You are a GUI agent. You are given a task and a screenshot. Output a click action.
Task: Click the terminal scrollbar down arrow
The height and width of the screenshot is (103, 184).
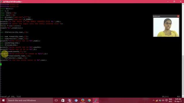pyautogui.click(x=183, y=96)
